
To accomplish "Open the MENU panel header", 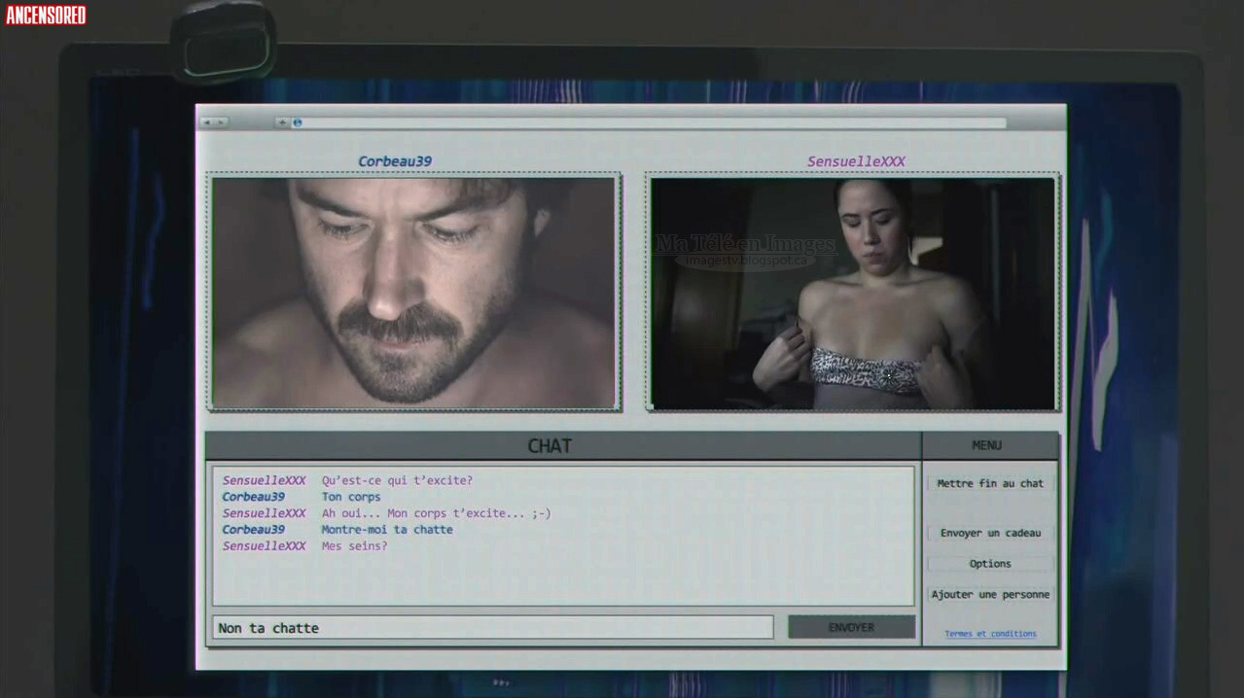I will coord(986,446).
